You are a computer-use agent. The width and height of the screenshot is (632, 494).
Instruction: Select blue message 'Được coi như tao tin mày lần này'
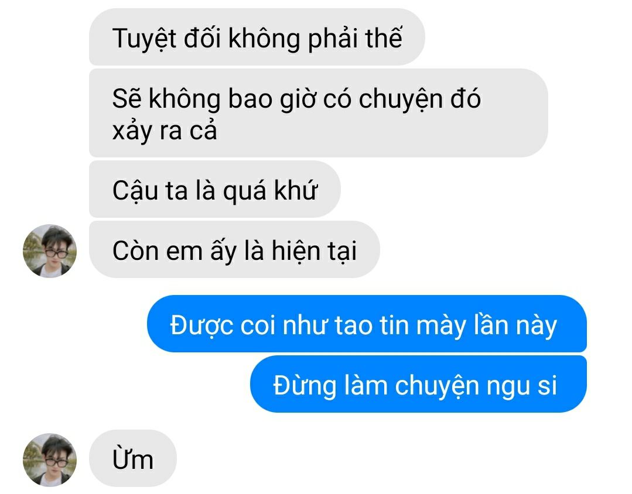[x=367, y=324]
